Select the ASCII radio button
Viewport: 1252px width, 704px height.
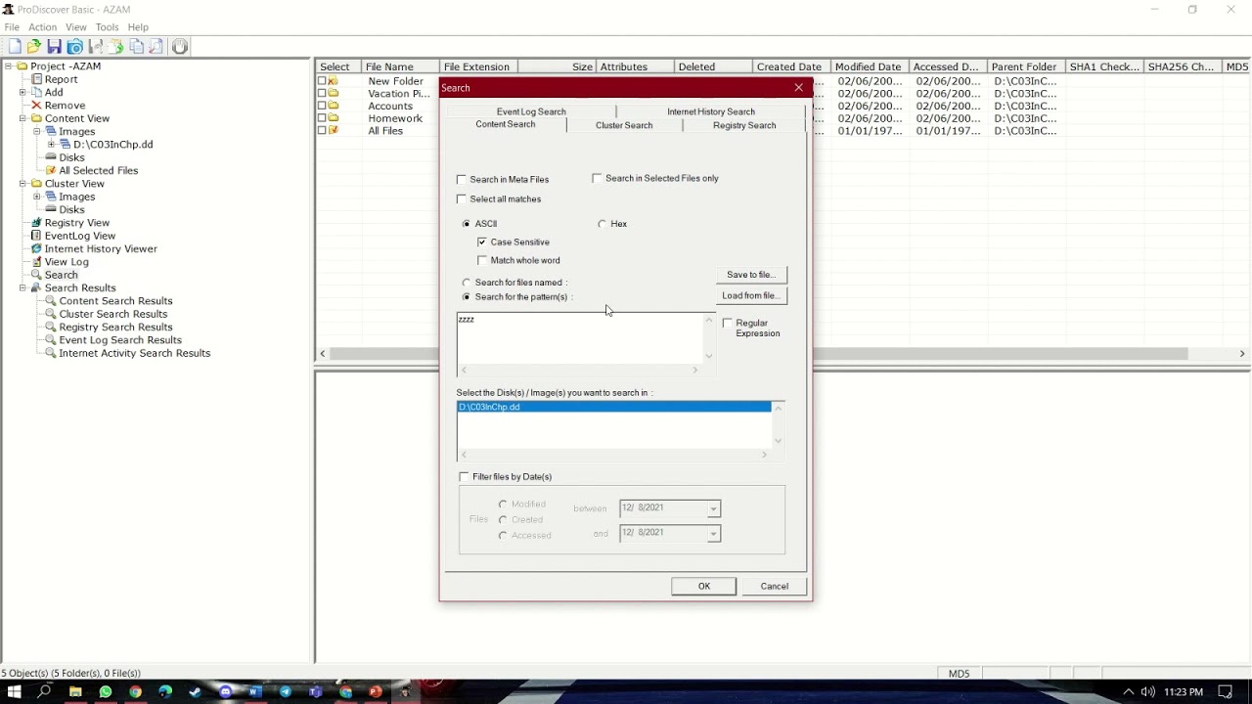click(466, 224)
